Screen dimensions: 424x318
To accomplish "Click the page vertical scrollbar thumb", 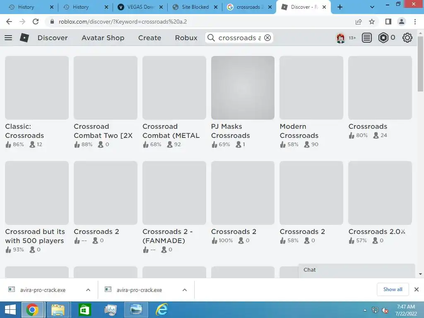I will pyautogui.click(x=420, y=64).
